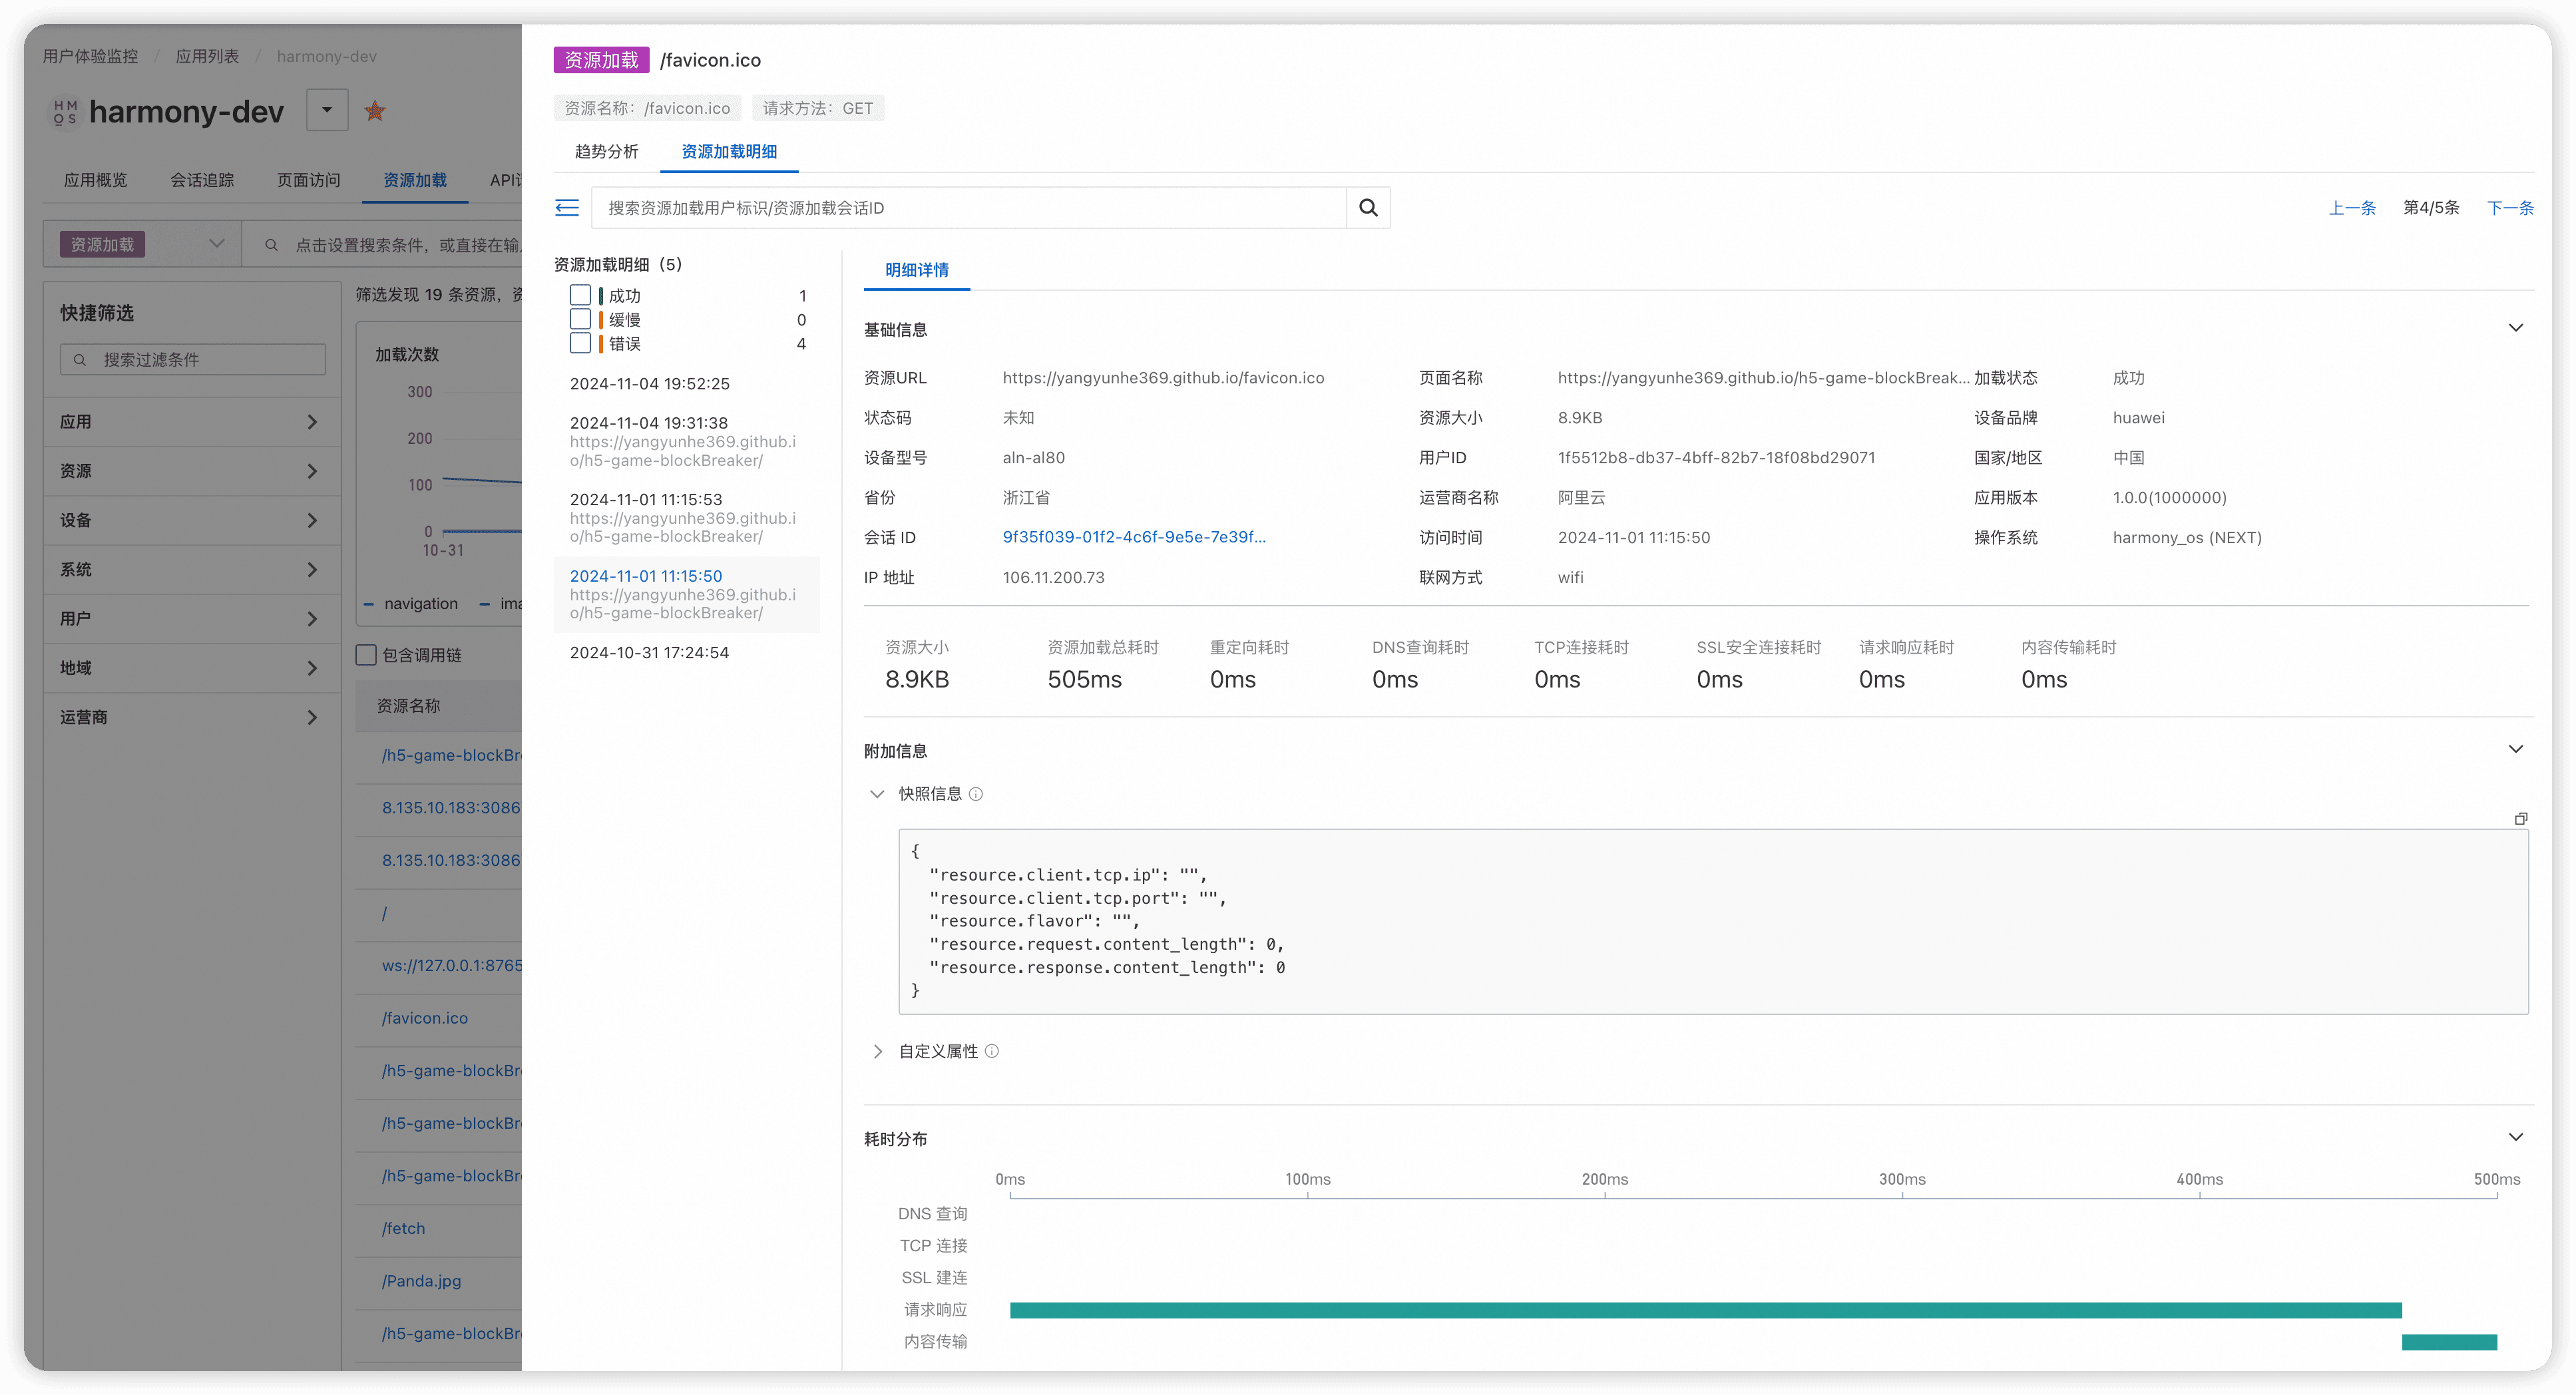Click the HMOS app logo icon
Image resolution: width=2576 pixels, height=1395 pixels.
coord(65,111)
